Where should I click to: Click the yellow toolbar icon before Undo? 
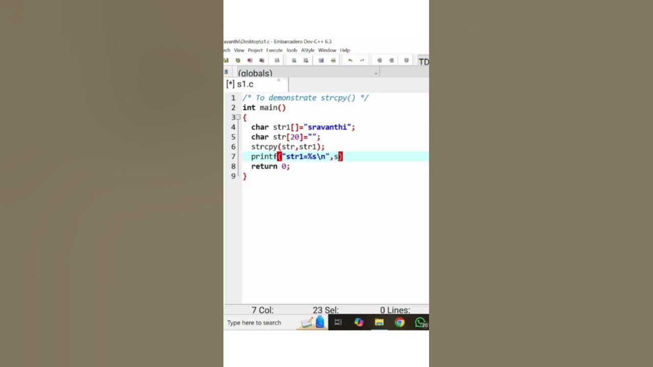pos(333,60)
